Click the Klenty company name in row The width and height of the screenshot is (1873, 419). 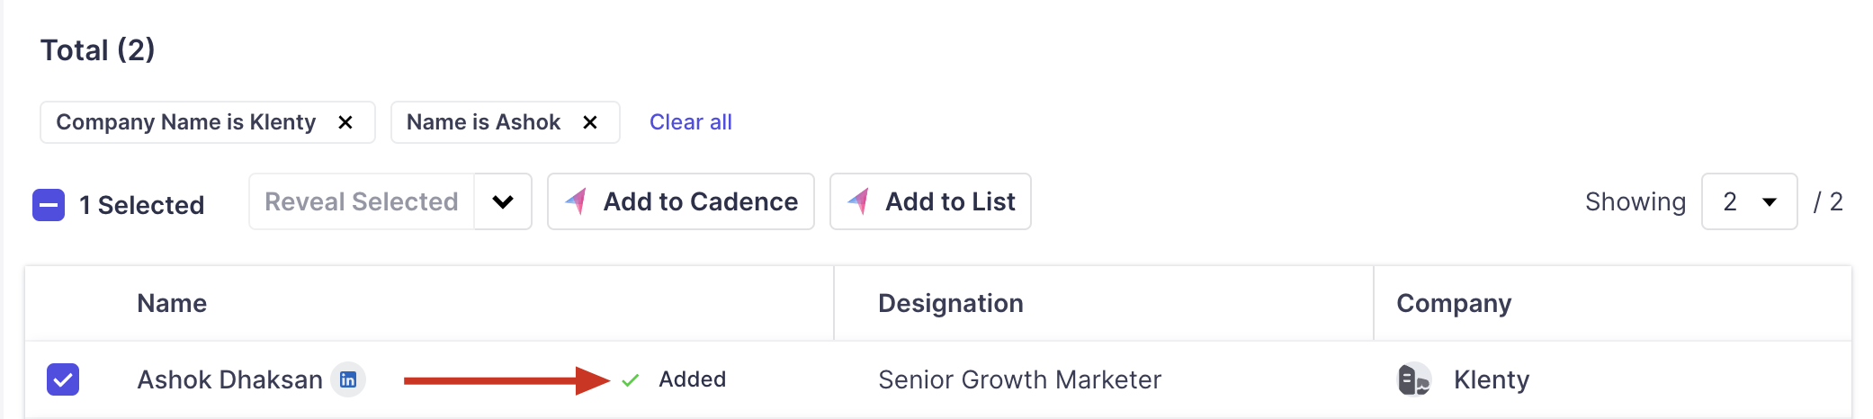coord(1491,379)
